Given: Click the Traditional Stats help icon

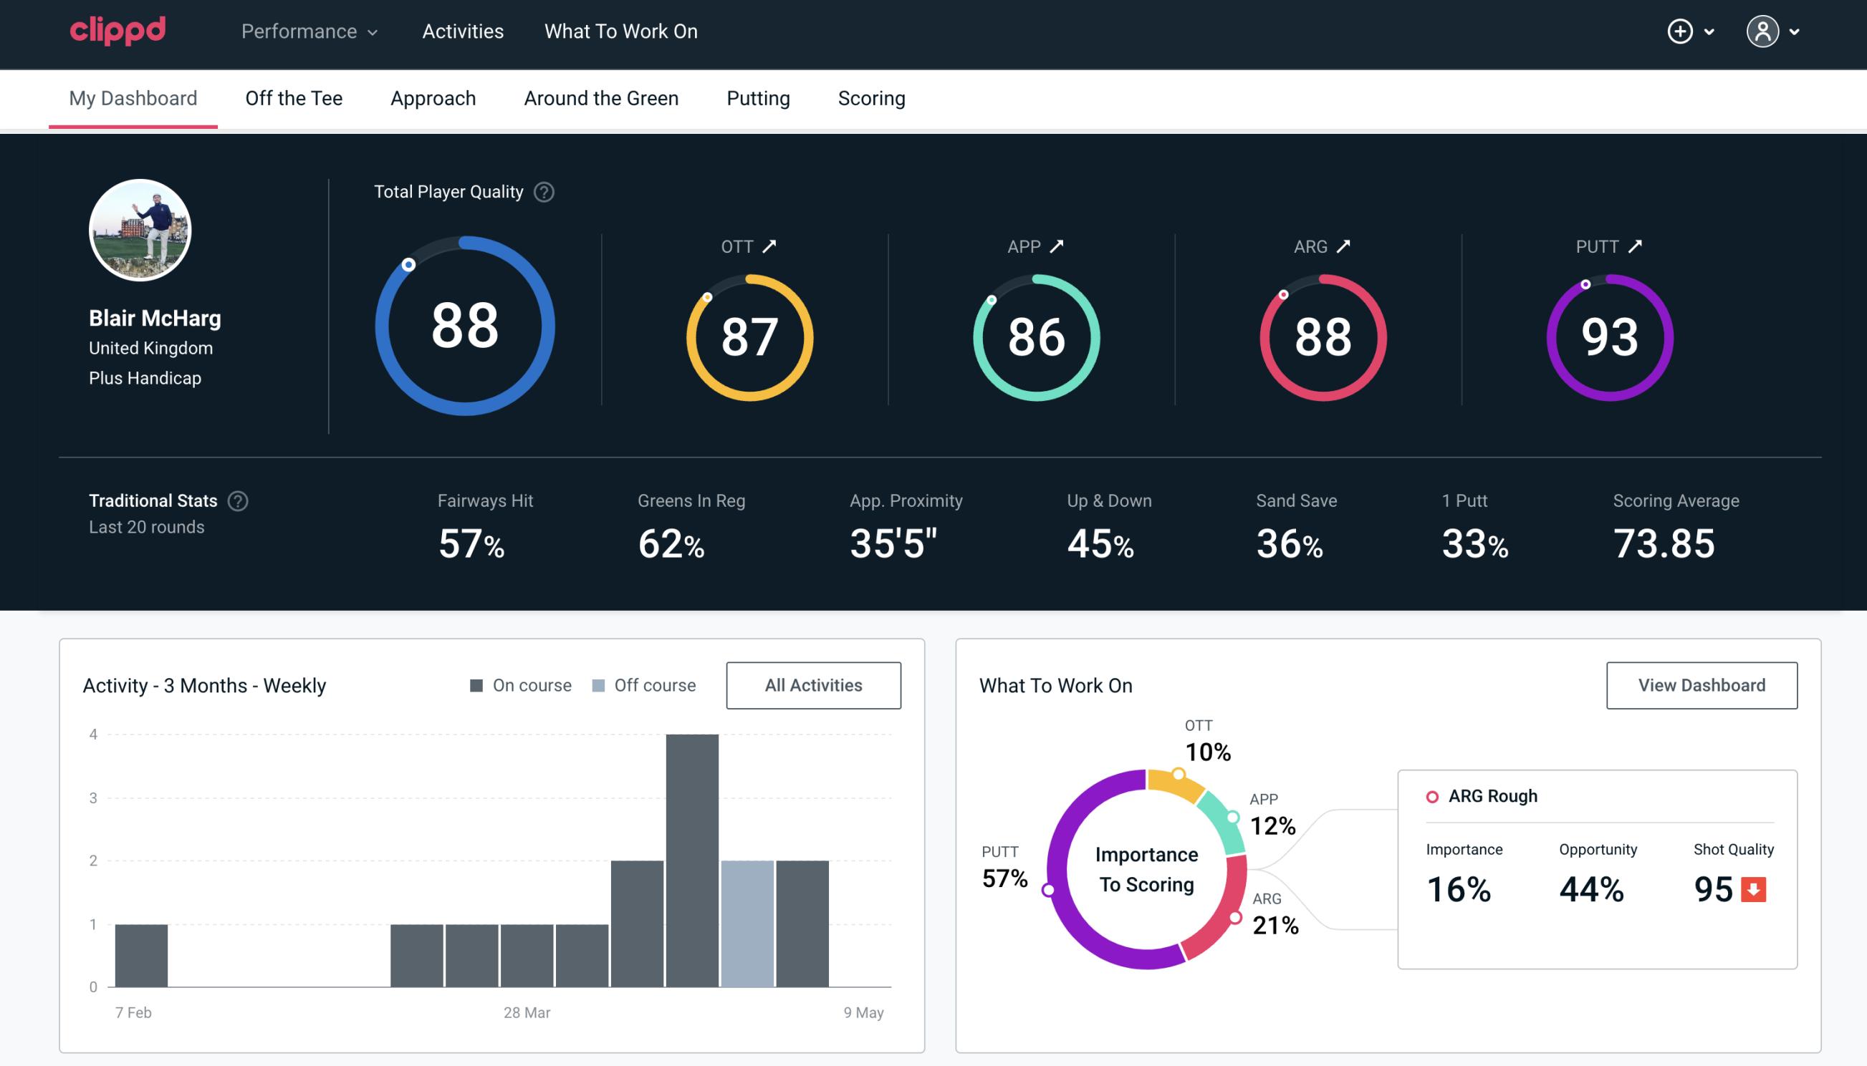Looking at the screenshot, I should (x=237, y=500).
